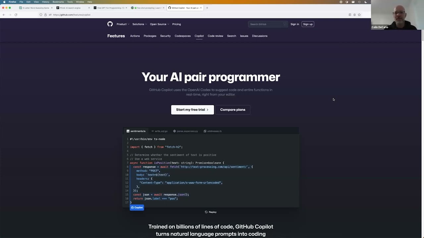The width and height of the screenshot is (424, 238).
Task: Click the shield tracking protection icon
Action: (x=41, y=15)
